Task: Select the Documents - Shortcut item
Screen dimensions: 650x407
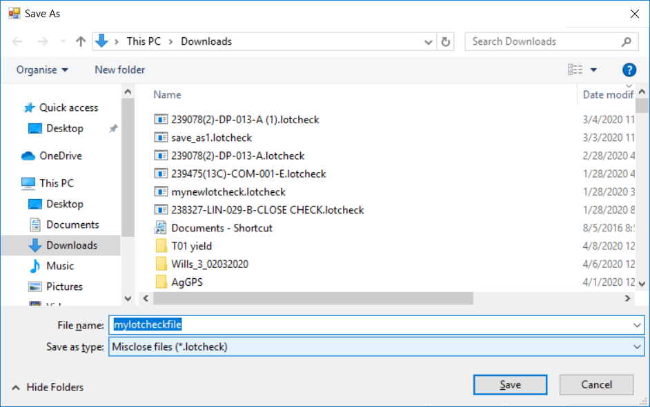Action: click(x=221, y=228)
